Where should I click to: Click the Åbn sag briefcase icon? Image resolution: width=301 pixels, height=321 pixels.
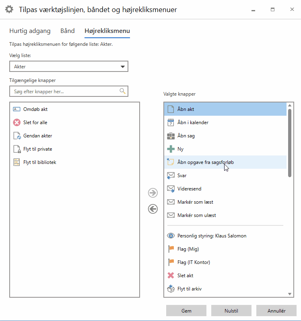point(171,136)
